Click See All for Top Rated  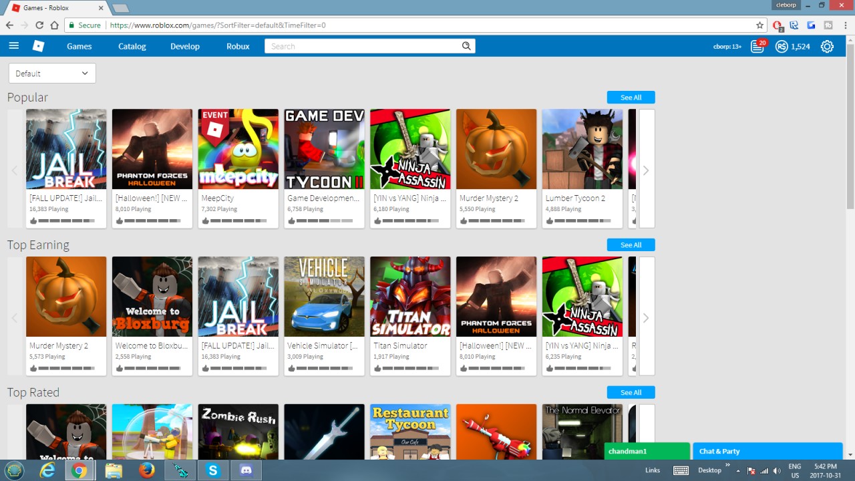coord(631,392)
